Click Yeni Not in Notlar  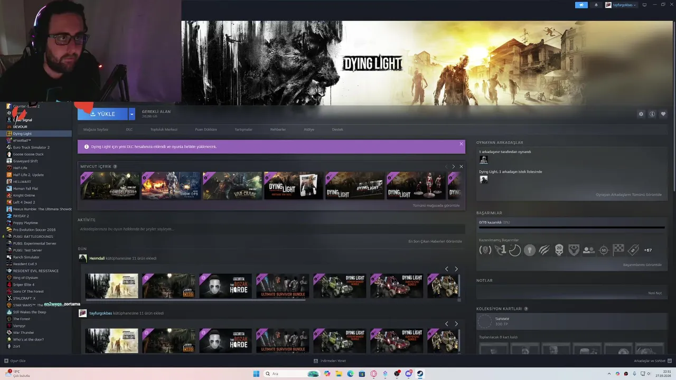(x=655, y=293)
